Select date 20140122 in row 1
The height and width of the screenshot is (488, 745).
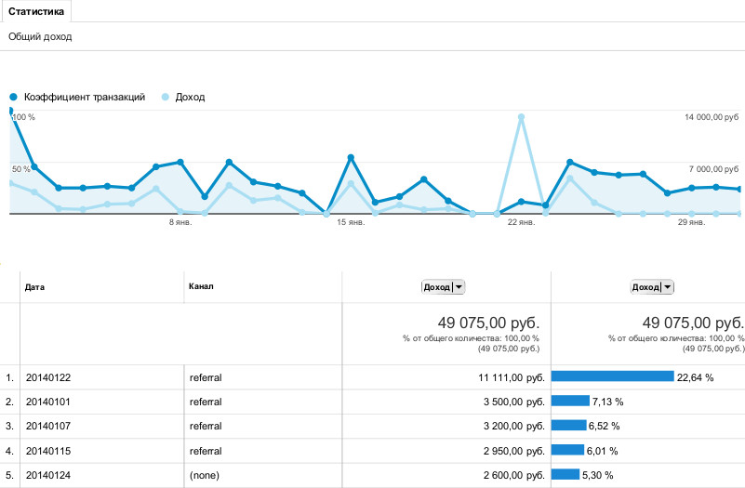[x=48, y=377]
